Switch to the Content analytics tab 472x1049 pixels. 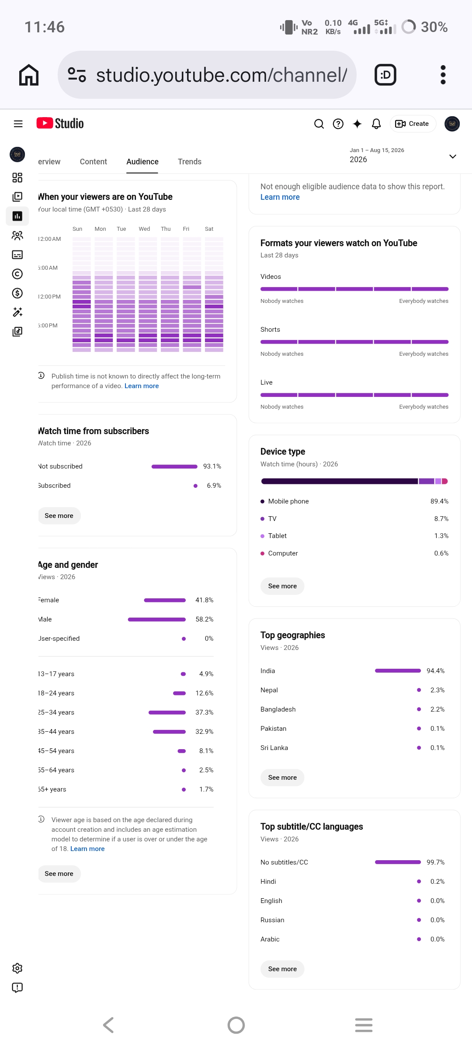pos(94,162)
